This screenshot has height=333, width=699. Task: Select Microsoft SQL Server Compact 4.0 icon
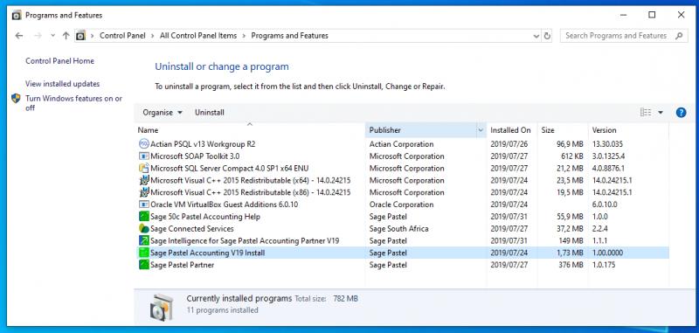pos(143,169)
